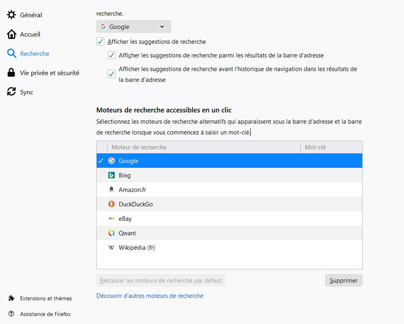
Task: Click the Qwant logo icon
Action: tap(112, 233)
